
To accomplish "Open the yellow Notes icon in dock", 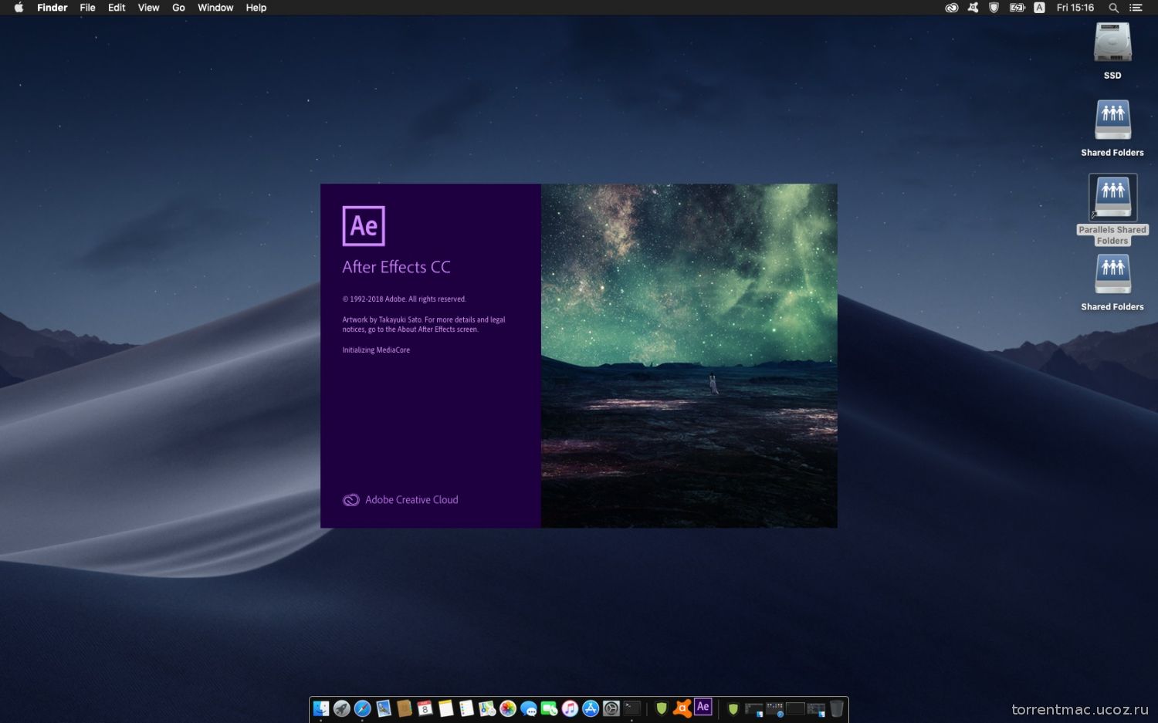I will point(445,708).
